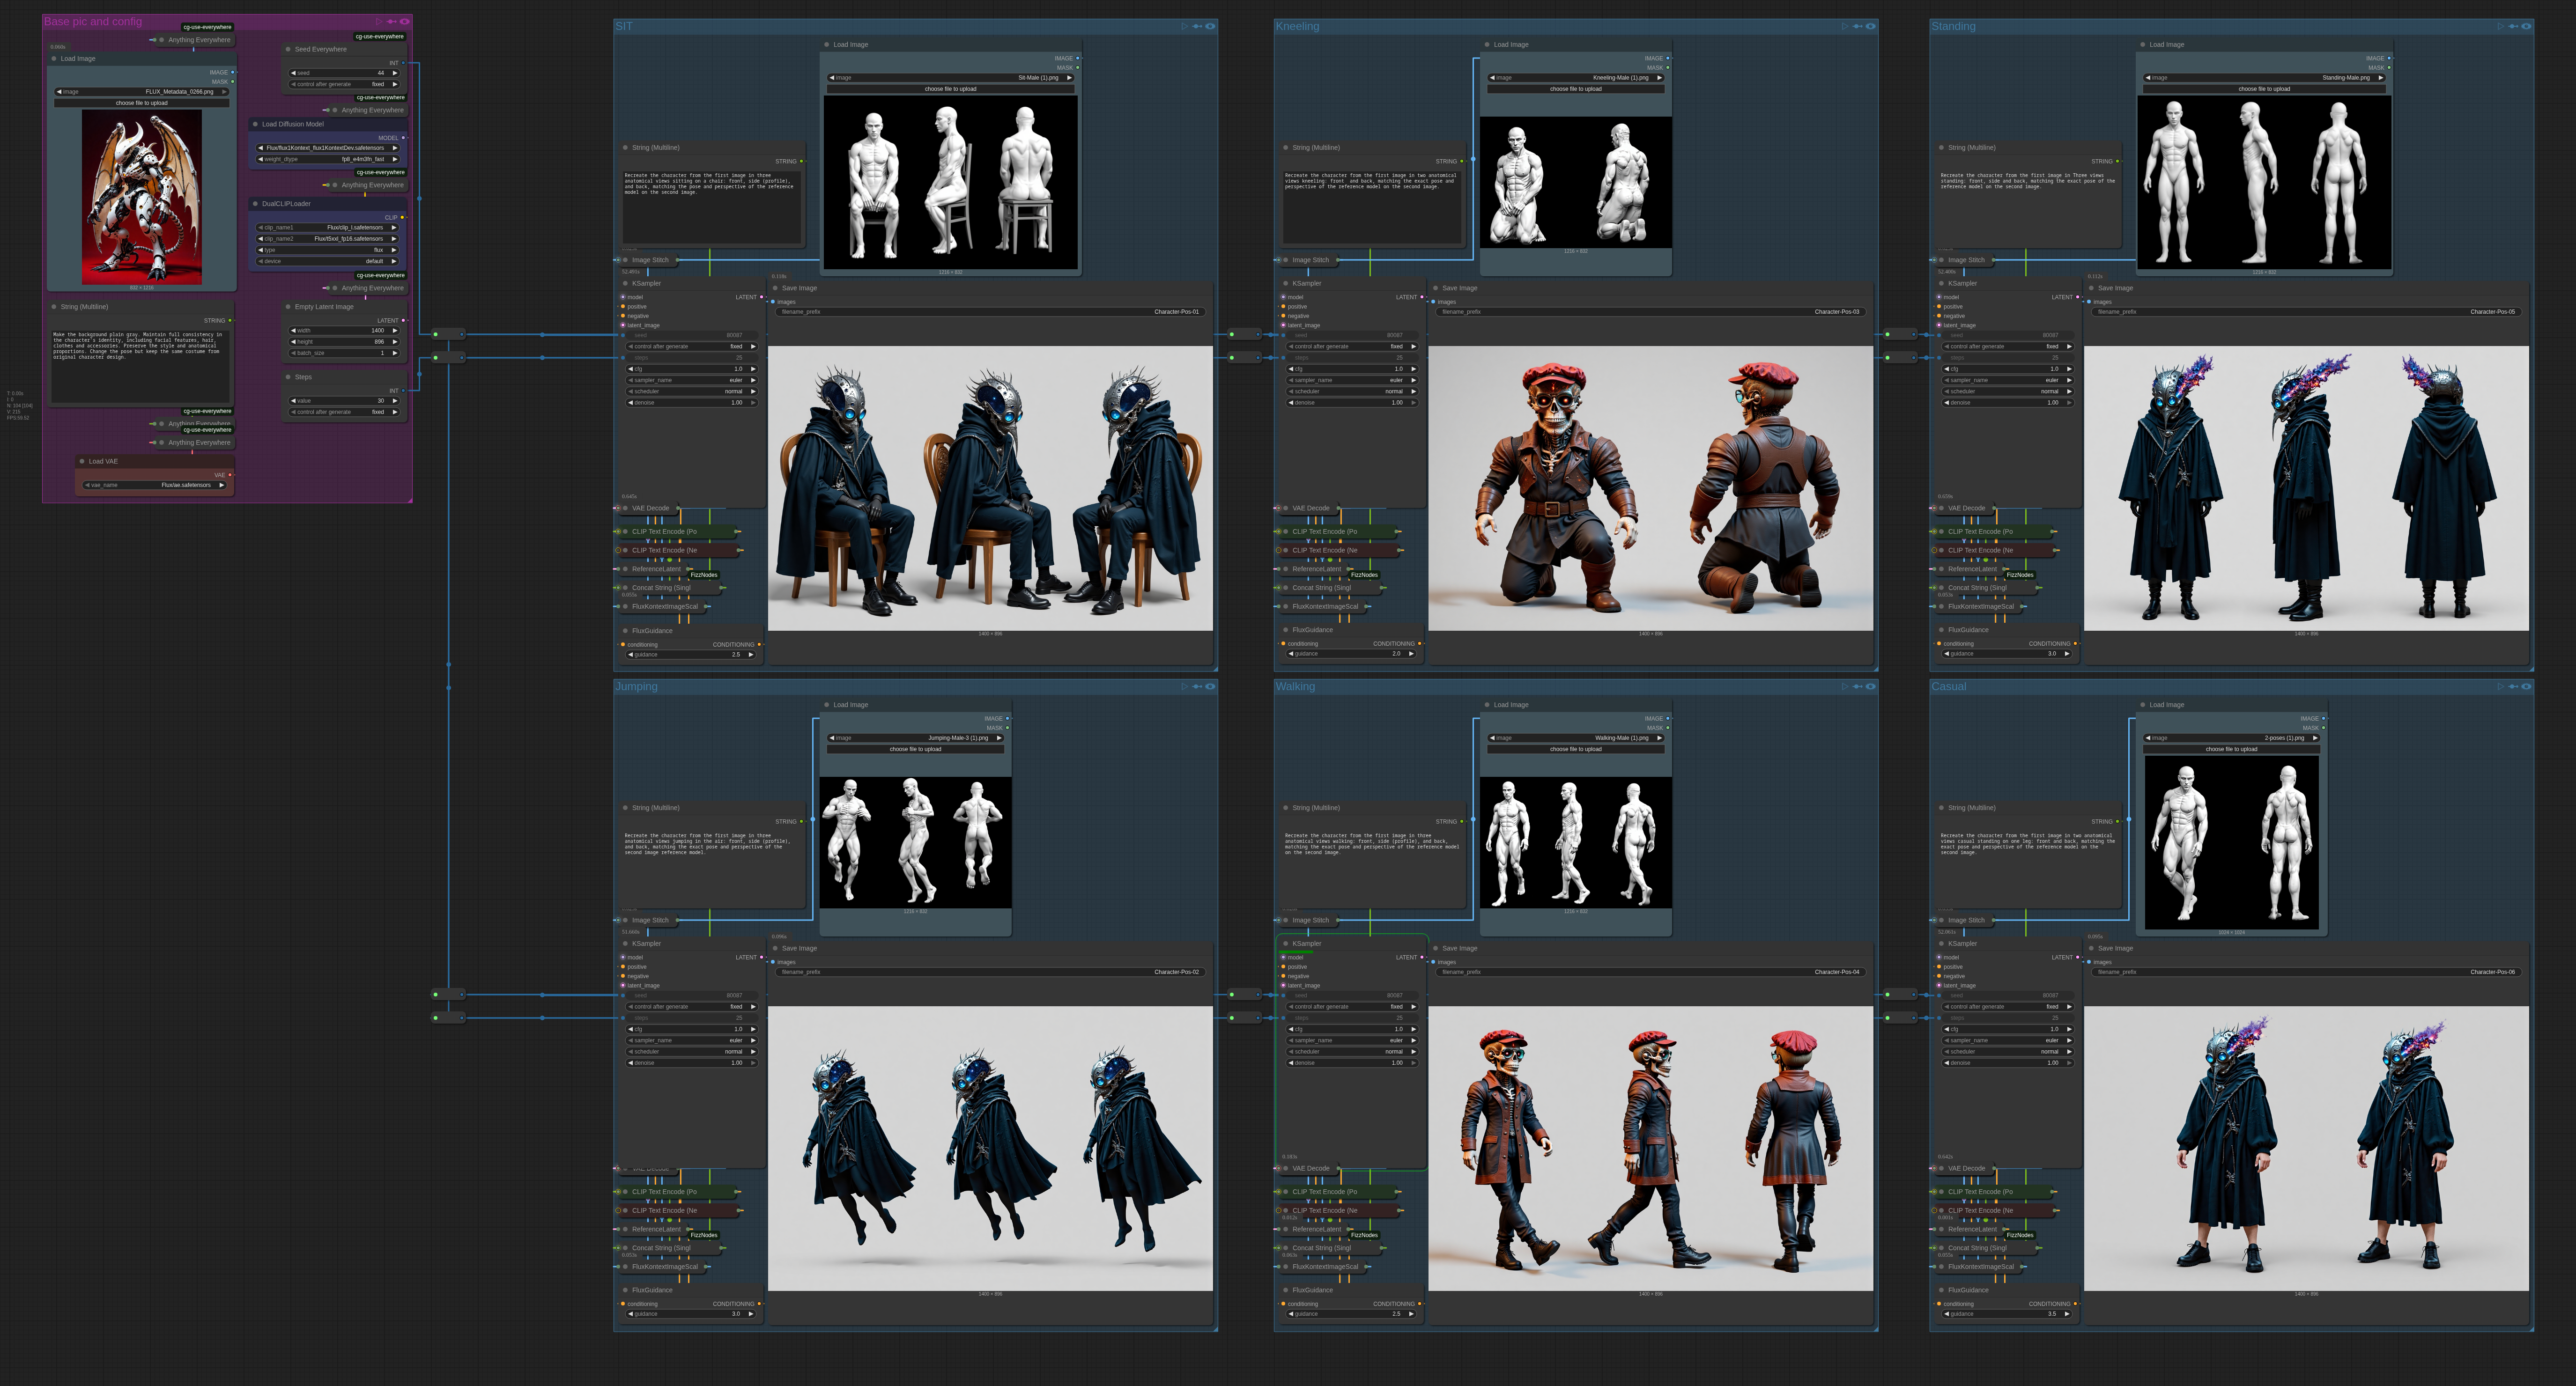Click the filename_prefix field showing Character-Pos-01
The image size is (2576, 1386).
pos(990,312)
